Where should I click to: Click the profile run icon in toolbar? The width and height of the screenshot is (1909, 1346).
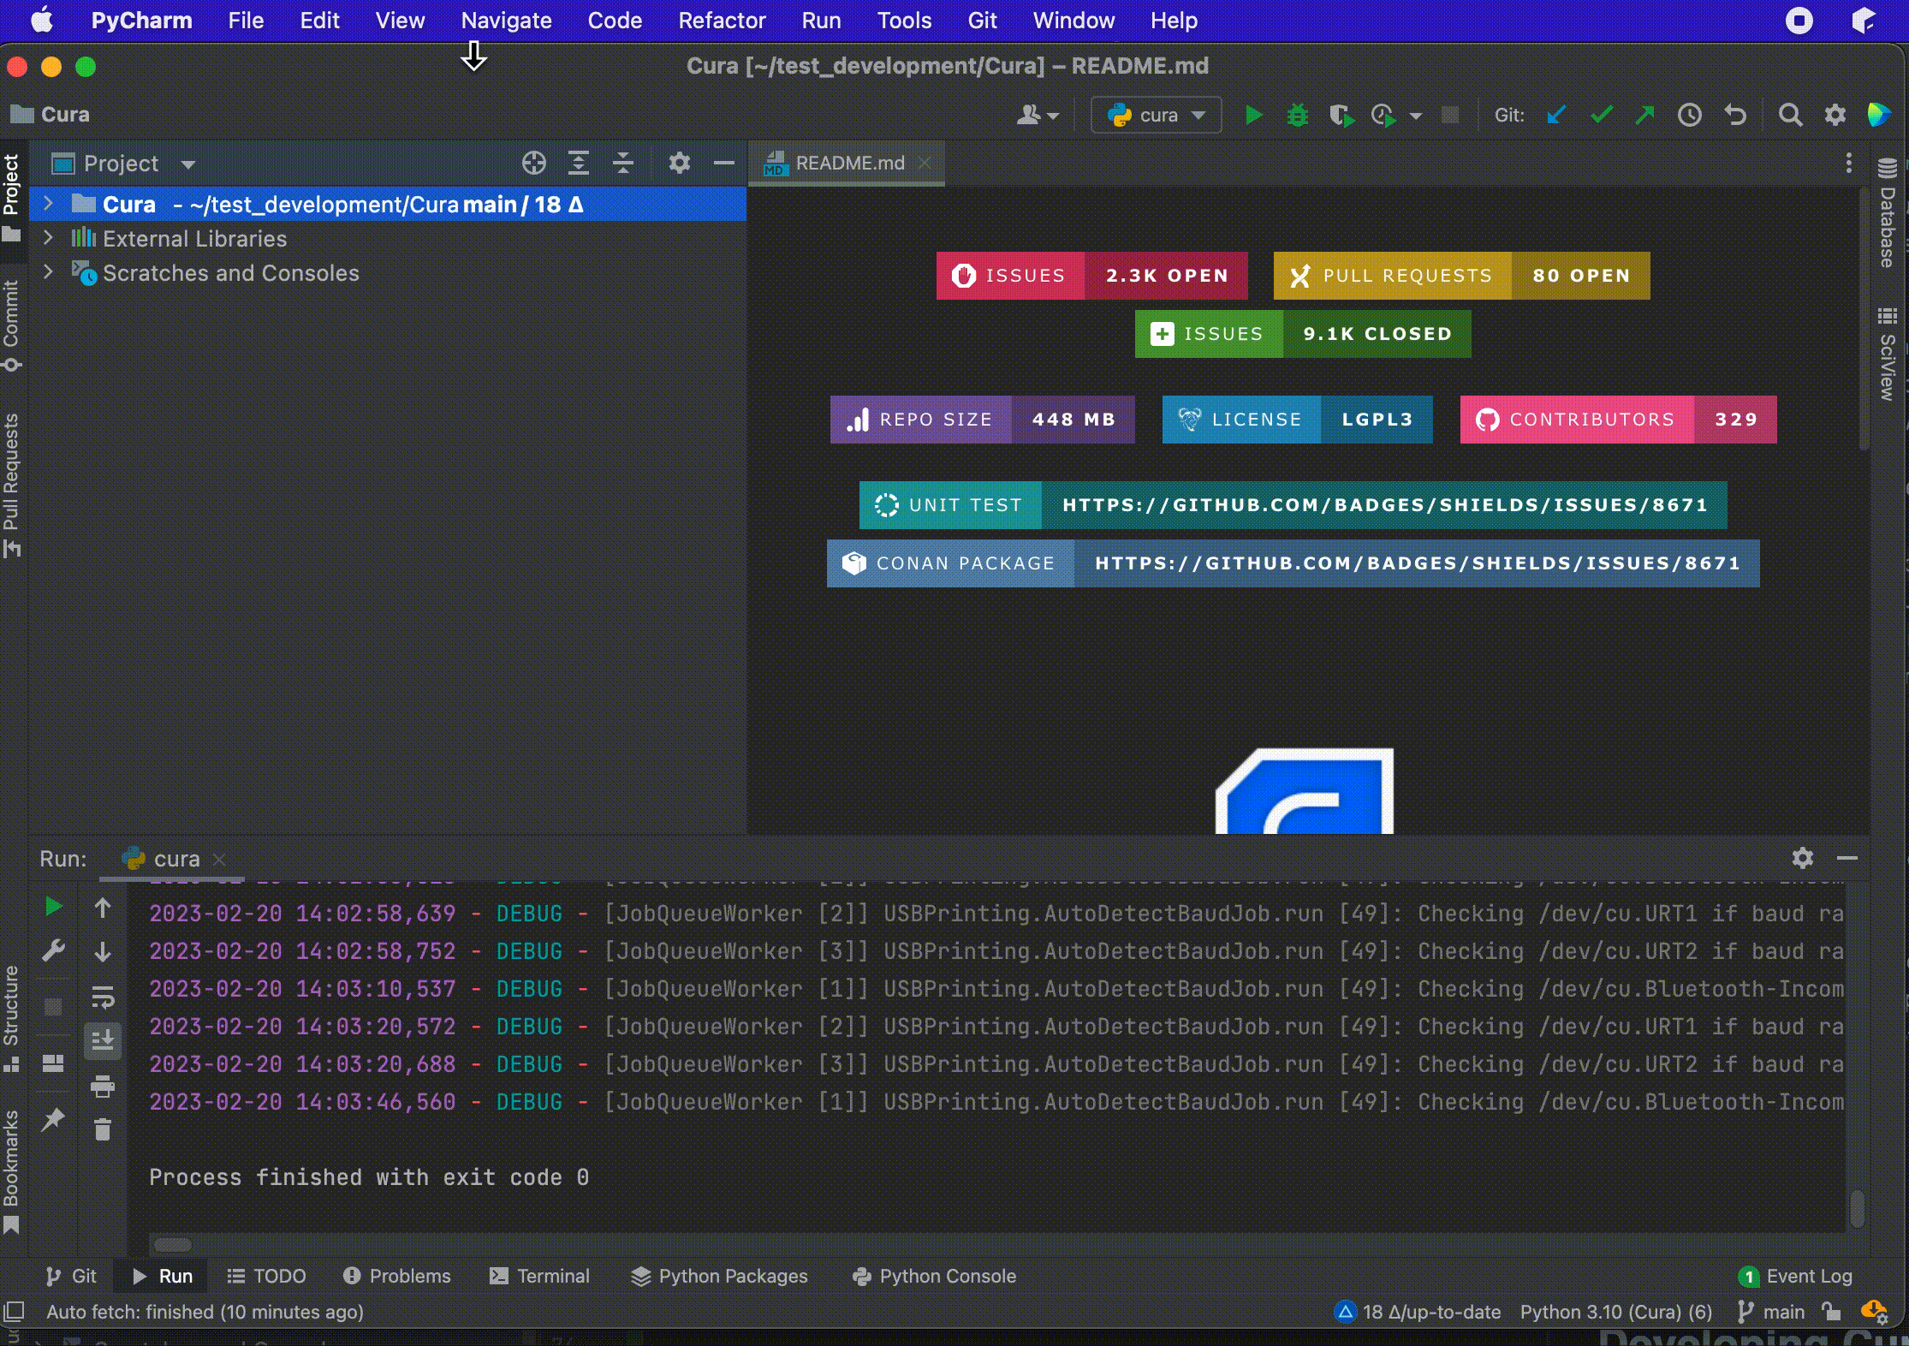(1384, 115)
